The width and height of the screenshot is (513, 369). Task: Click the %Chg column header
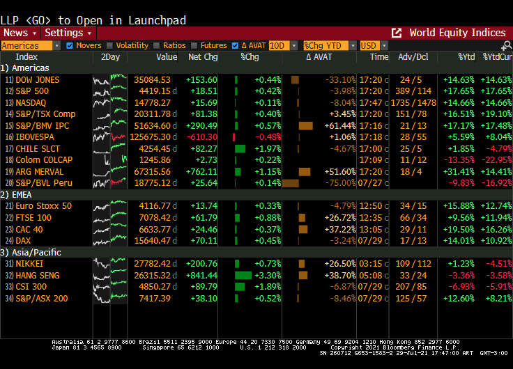coord(250,57)
